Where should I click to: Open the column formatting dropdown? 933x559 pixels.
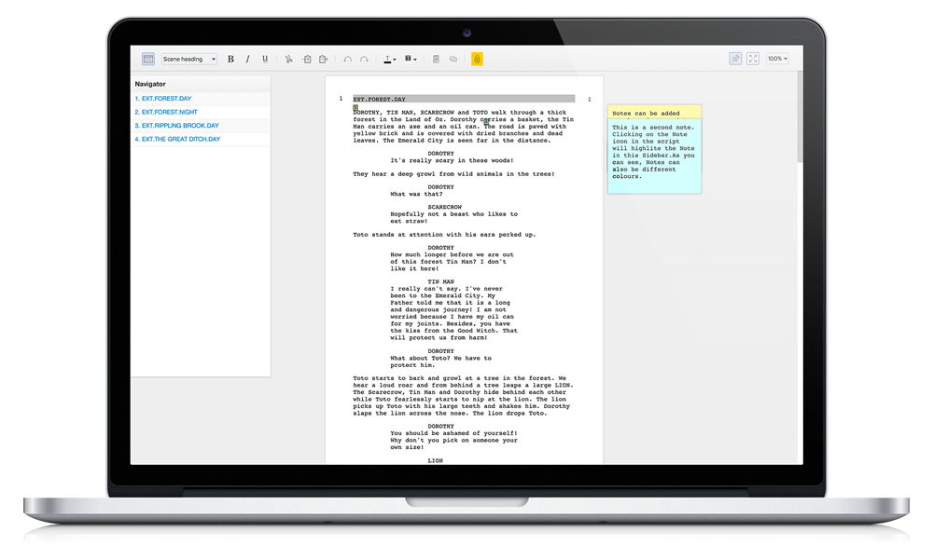click(411, 59)
